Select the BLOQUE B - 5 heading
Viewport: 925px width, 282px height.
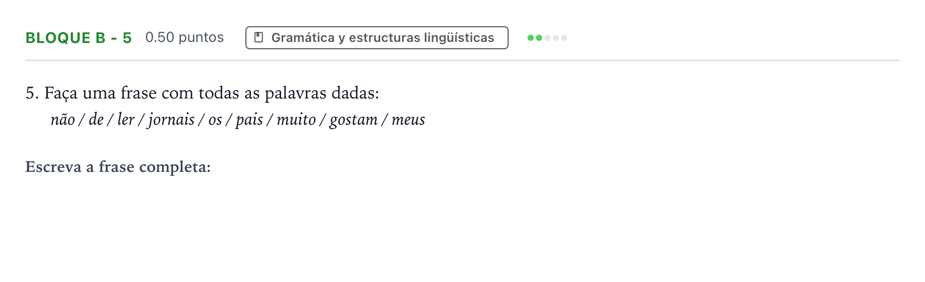[x=79, y=38]
